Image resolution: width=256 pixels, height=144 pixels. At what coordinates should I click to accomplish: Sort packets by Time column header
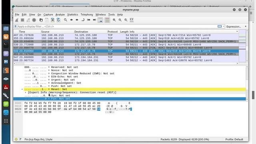point(22,32)
